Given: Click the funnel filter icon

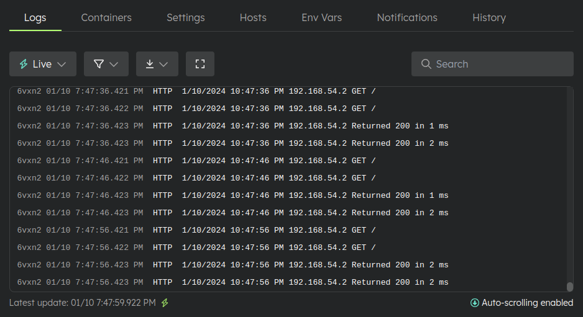Looking at the screenshot, I should coord(99,64).
